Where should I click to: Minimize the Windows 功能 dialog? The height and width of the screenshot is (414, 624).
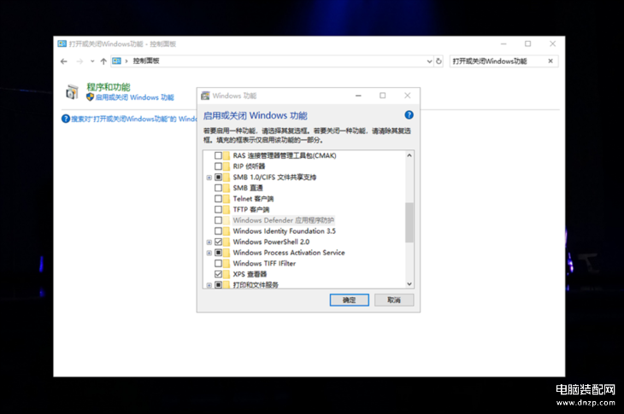point(358,96)
